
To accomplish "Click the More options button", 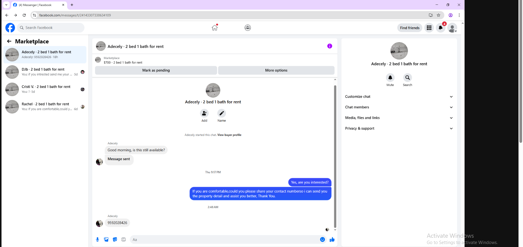I will (276, 70).
